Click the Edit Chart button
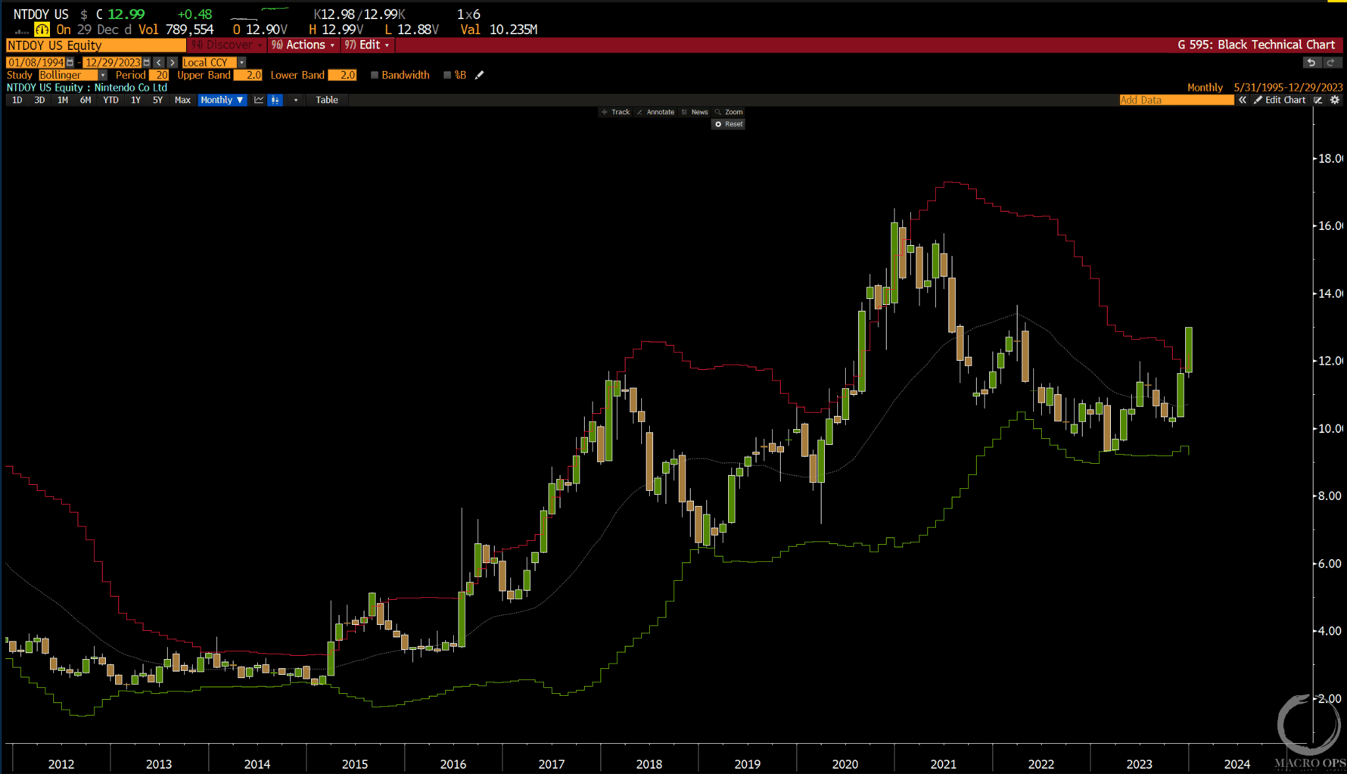This screenshot has height=774, width=1347. [x=1279, y=100]
